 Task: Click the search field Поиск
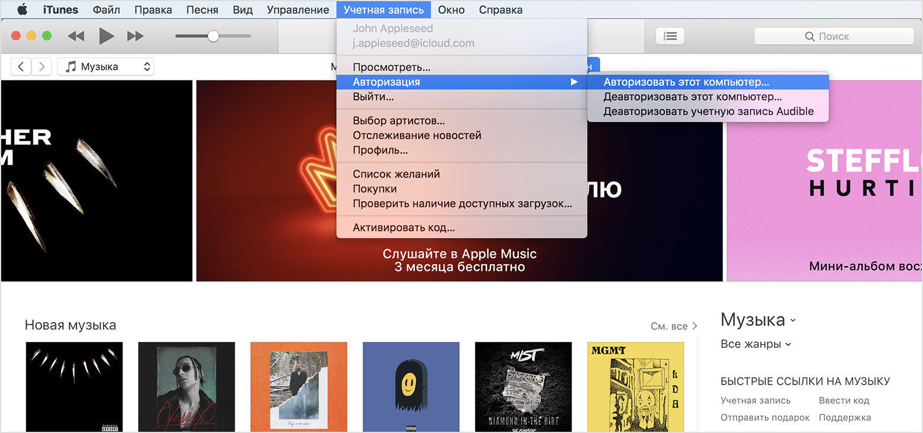click(x=834, y=36)
